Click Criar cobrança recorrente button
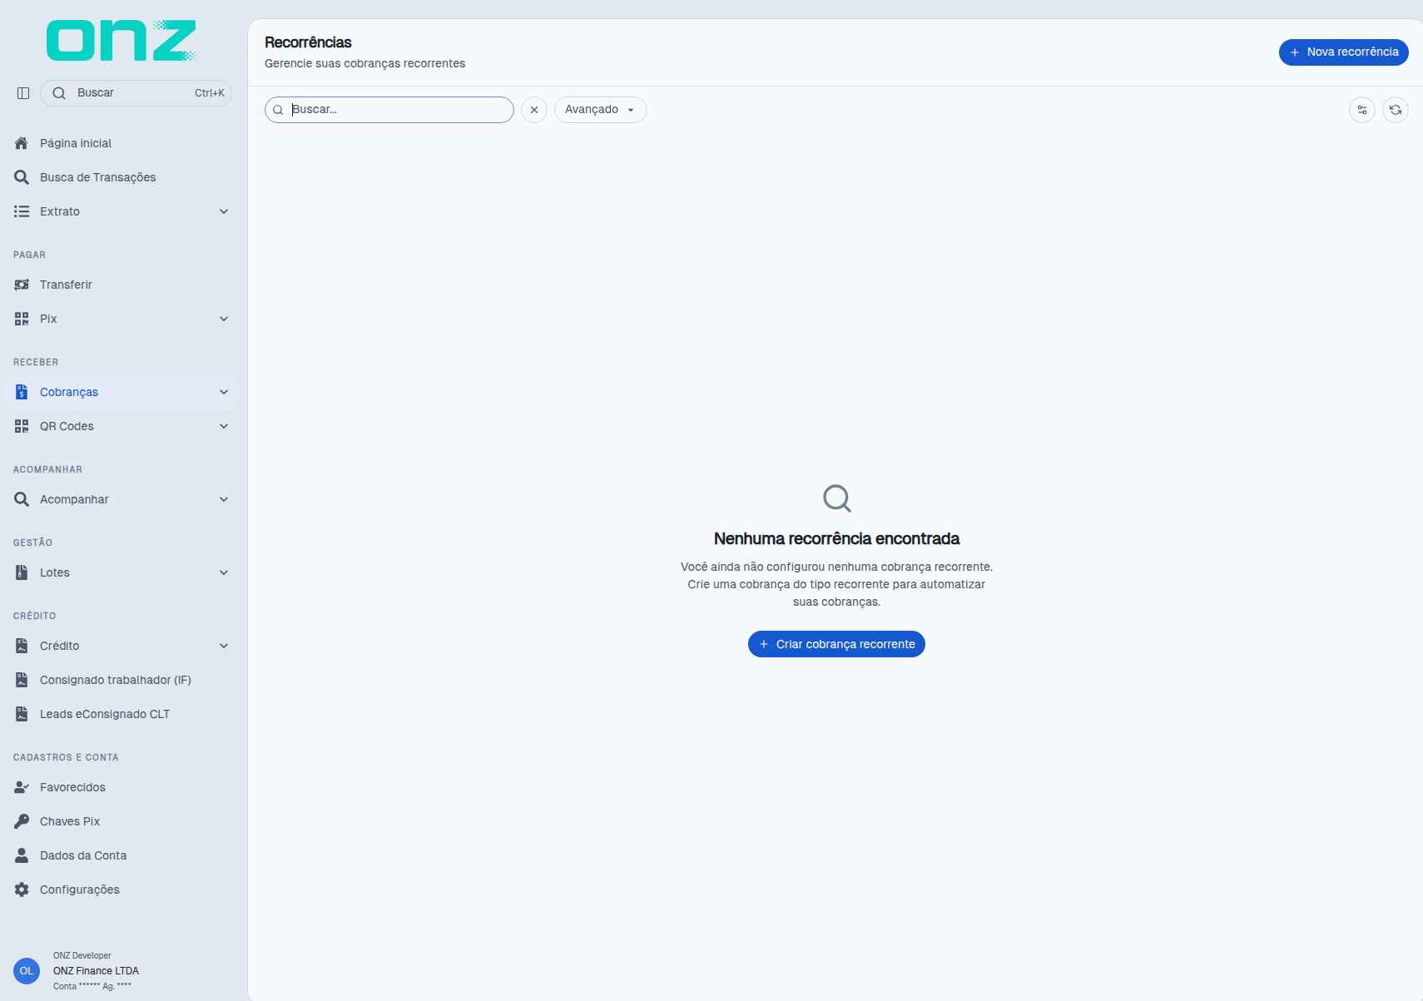The width and height of the screenshot is (1423, 1001). 836,644
